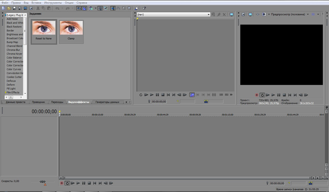Show more trimmer buttons via chevron

coord(231,95)
